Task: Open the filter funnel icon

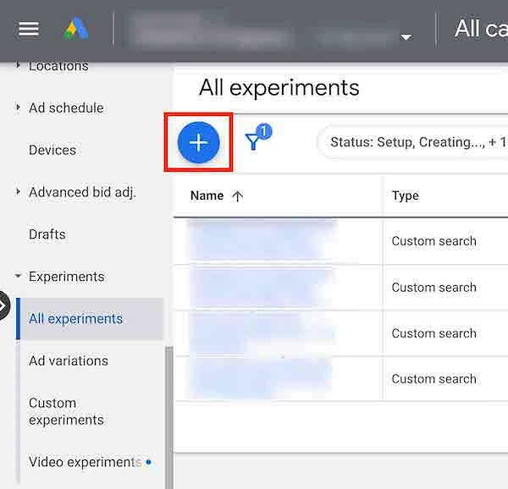Action: click(x=253, y=141)
